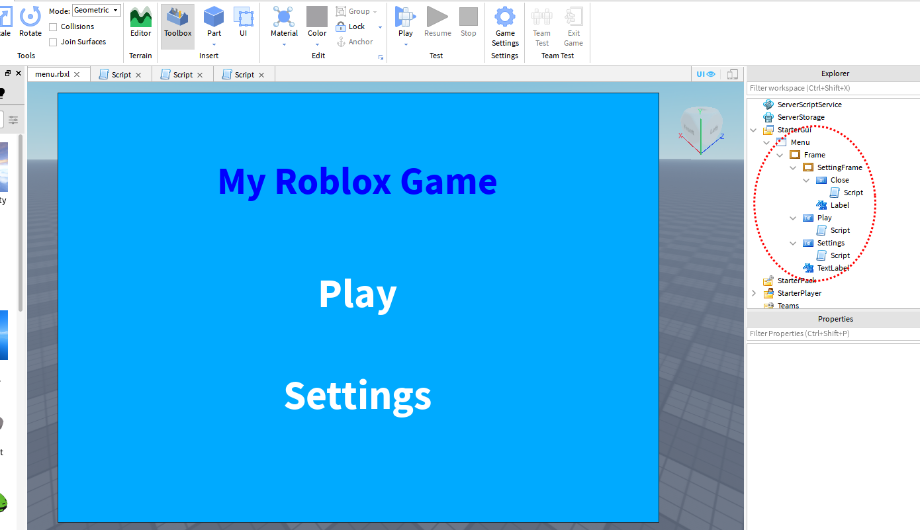The height and width of the screenshot is (530, 920).
Task: Open the Lock dropdown arrow
Action: pyautogui.click(x=380, y=27)
